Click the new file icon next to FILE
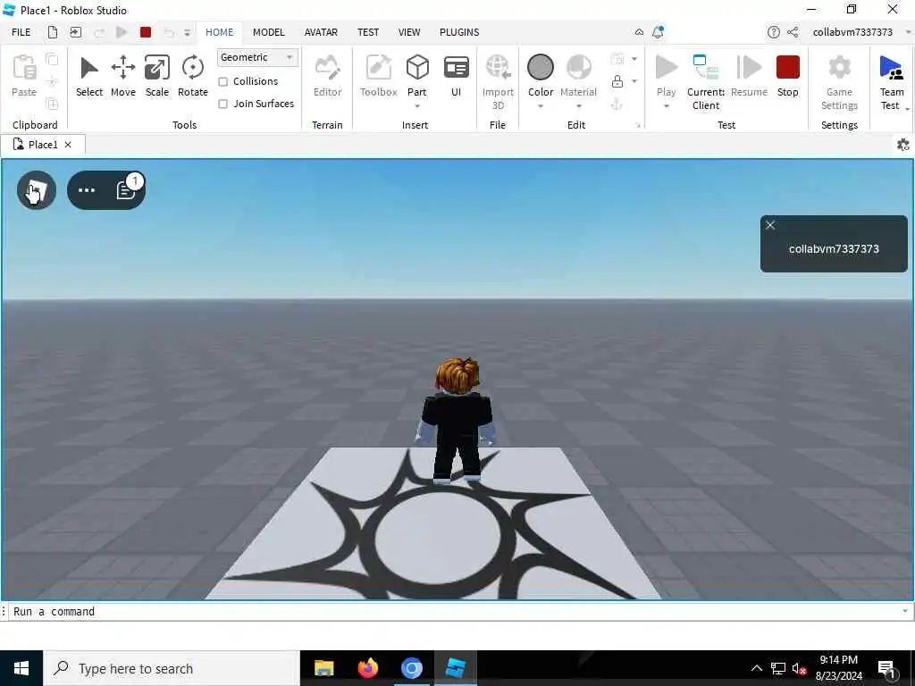 click(x=53, y=32)
